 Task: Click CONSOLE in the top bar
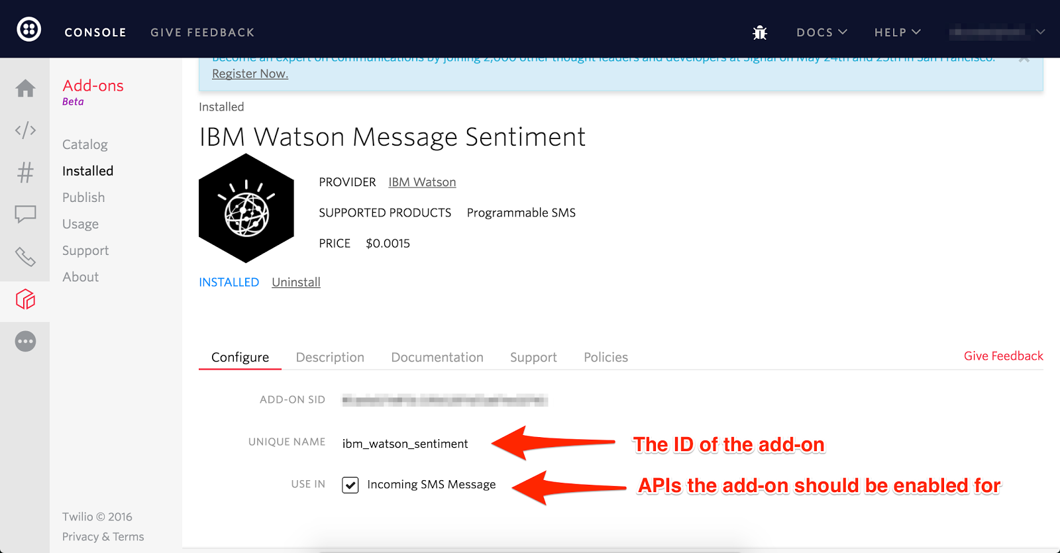coord(95,32)
